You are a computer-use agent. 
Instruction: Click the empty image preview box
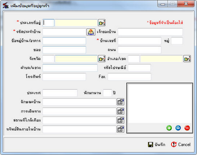click(x=160, y=103)
